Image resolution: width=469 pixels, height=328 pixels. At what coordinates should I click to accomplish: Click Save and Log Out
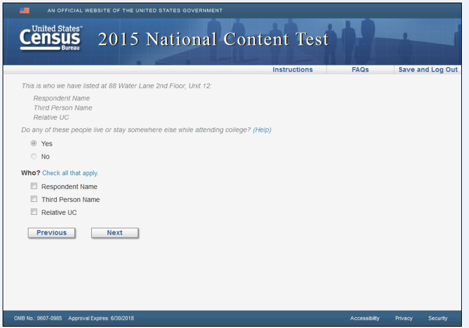(428, 70)
